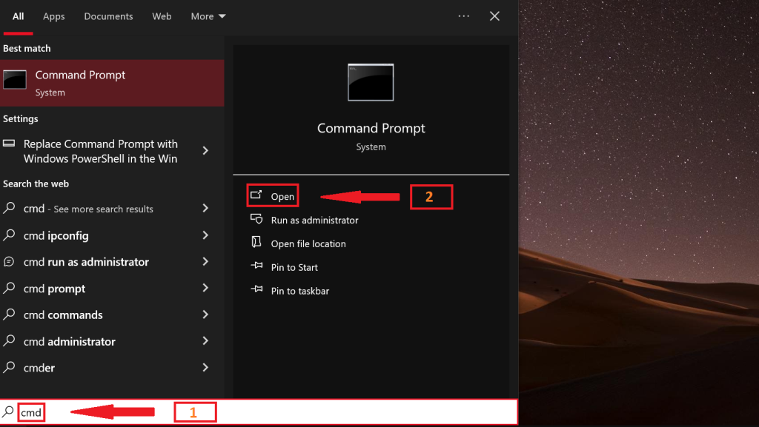This screenshot has width=759, height=427.
Task: Click search icon beside 'cmd - See more'
Action: coord(9,208)
